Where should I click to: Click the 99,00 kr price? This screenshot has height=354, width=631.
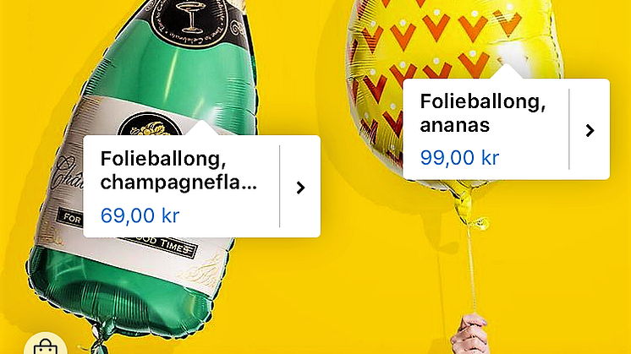pyautogui.click(x=459, y=157)
